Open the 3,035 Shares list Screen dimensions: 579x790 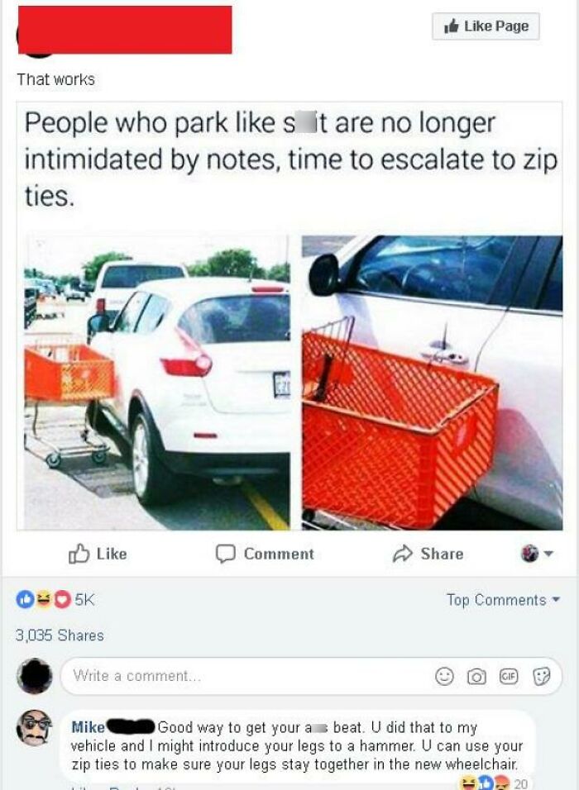pyautogui.click(x=60, y=635)
